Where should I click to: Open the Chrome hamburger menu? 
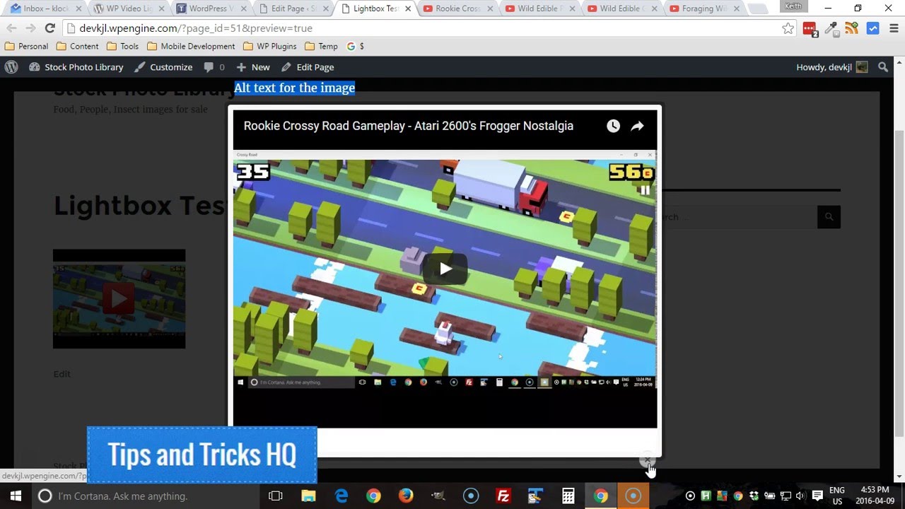pos(894,28)
